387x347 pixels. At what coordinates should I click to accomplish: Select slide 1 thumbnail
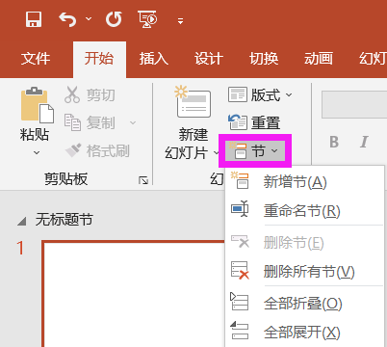(133, 294)
